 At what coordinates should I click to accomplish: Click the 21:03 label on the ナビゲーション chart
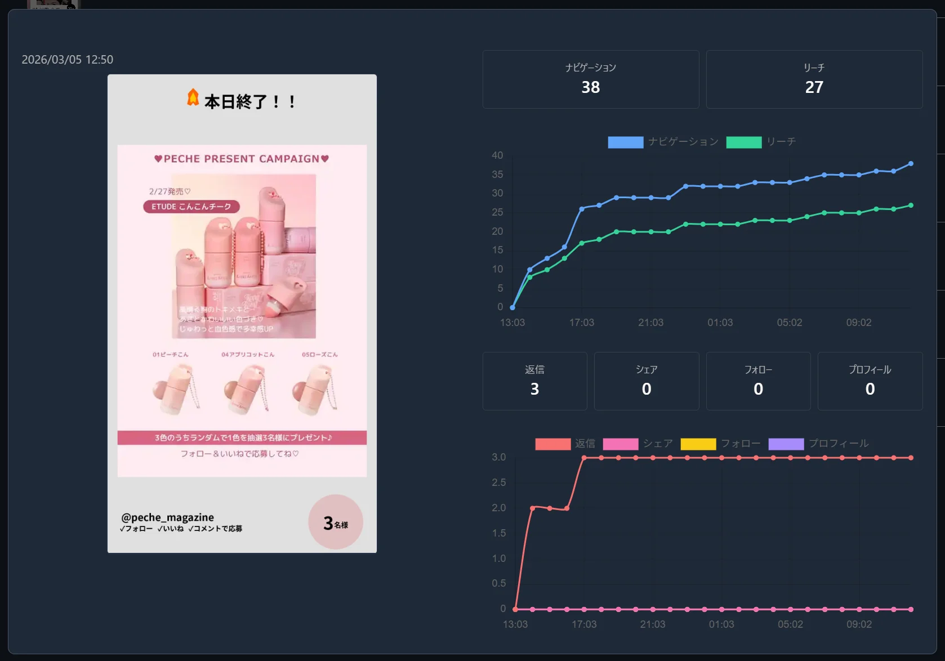click(651, 323)
